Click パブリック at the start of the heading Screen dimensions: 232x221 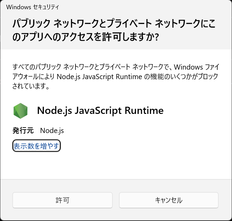point(31,24)
